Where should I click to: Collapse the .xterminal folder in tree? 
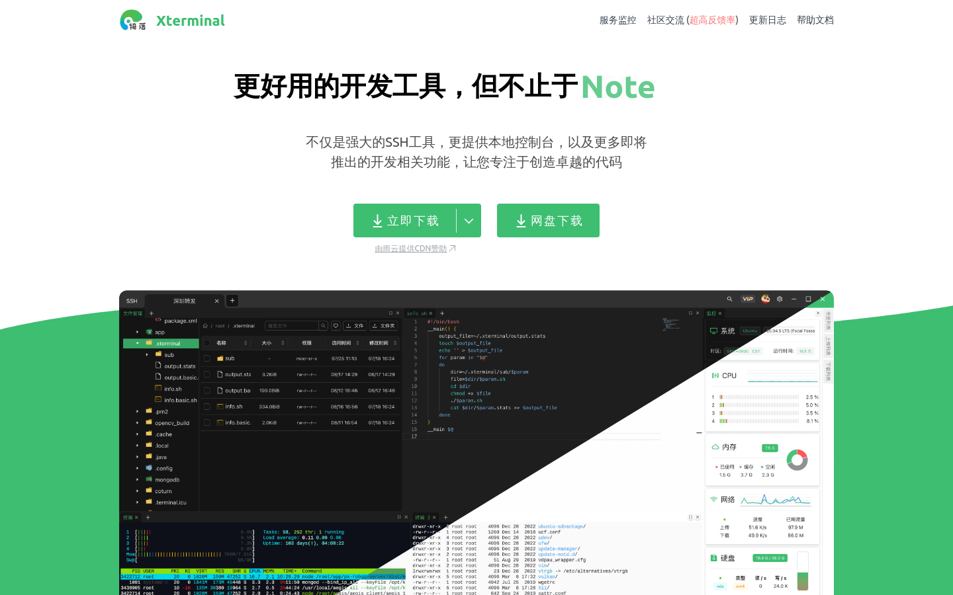tap(138, 343)
